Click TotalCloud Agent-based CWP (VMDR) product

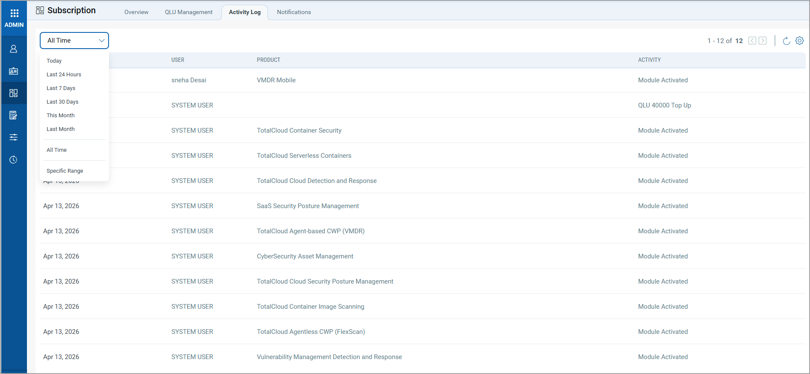[x=311, y=231]
